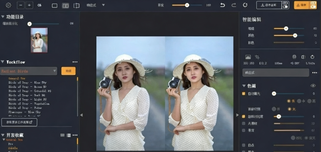Enable the 白点 checkbox
The image size is (321, 152).
(x=244, y=145)
